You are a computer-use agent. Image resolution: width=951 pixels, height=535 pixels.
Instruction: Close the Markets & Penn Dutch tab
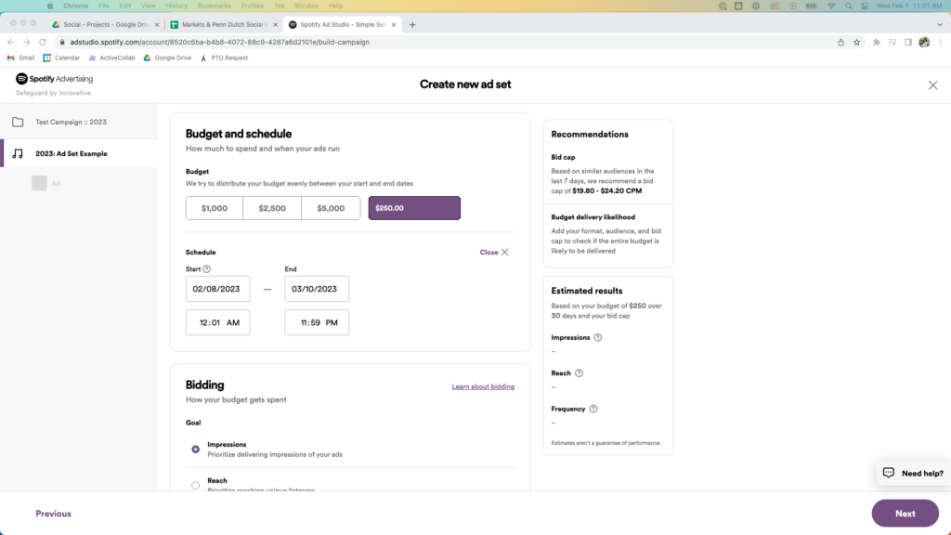tap(275, 25)
